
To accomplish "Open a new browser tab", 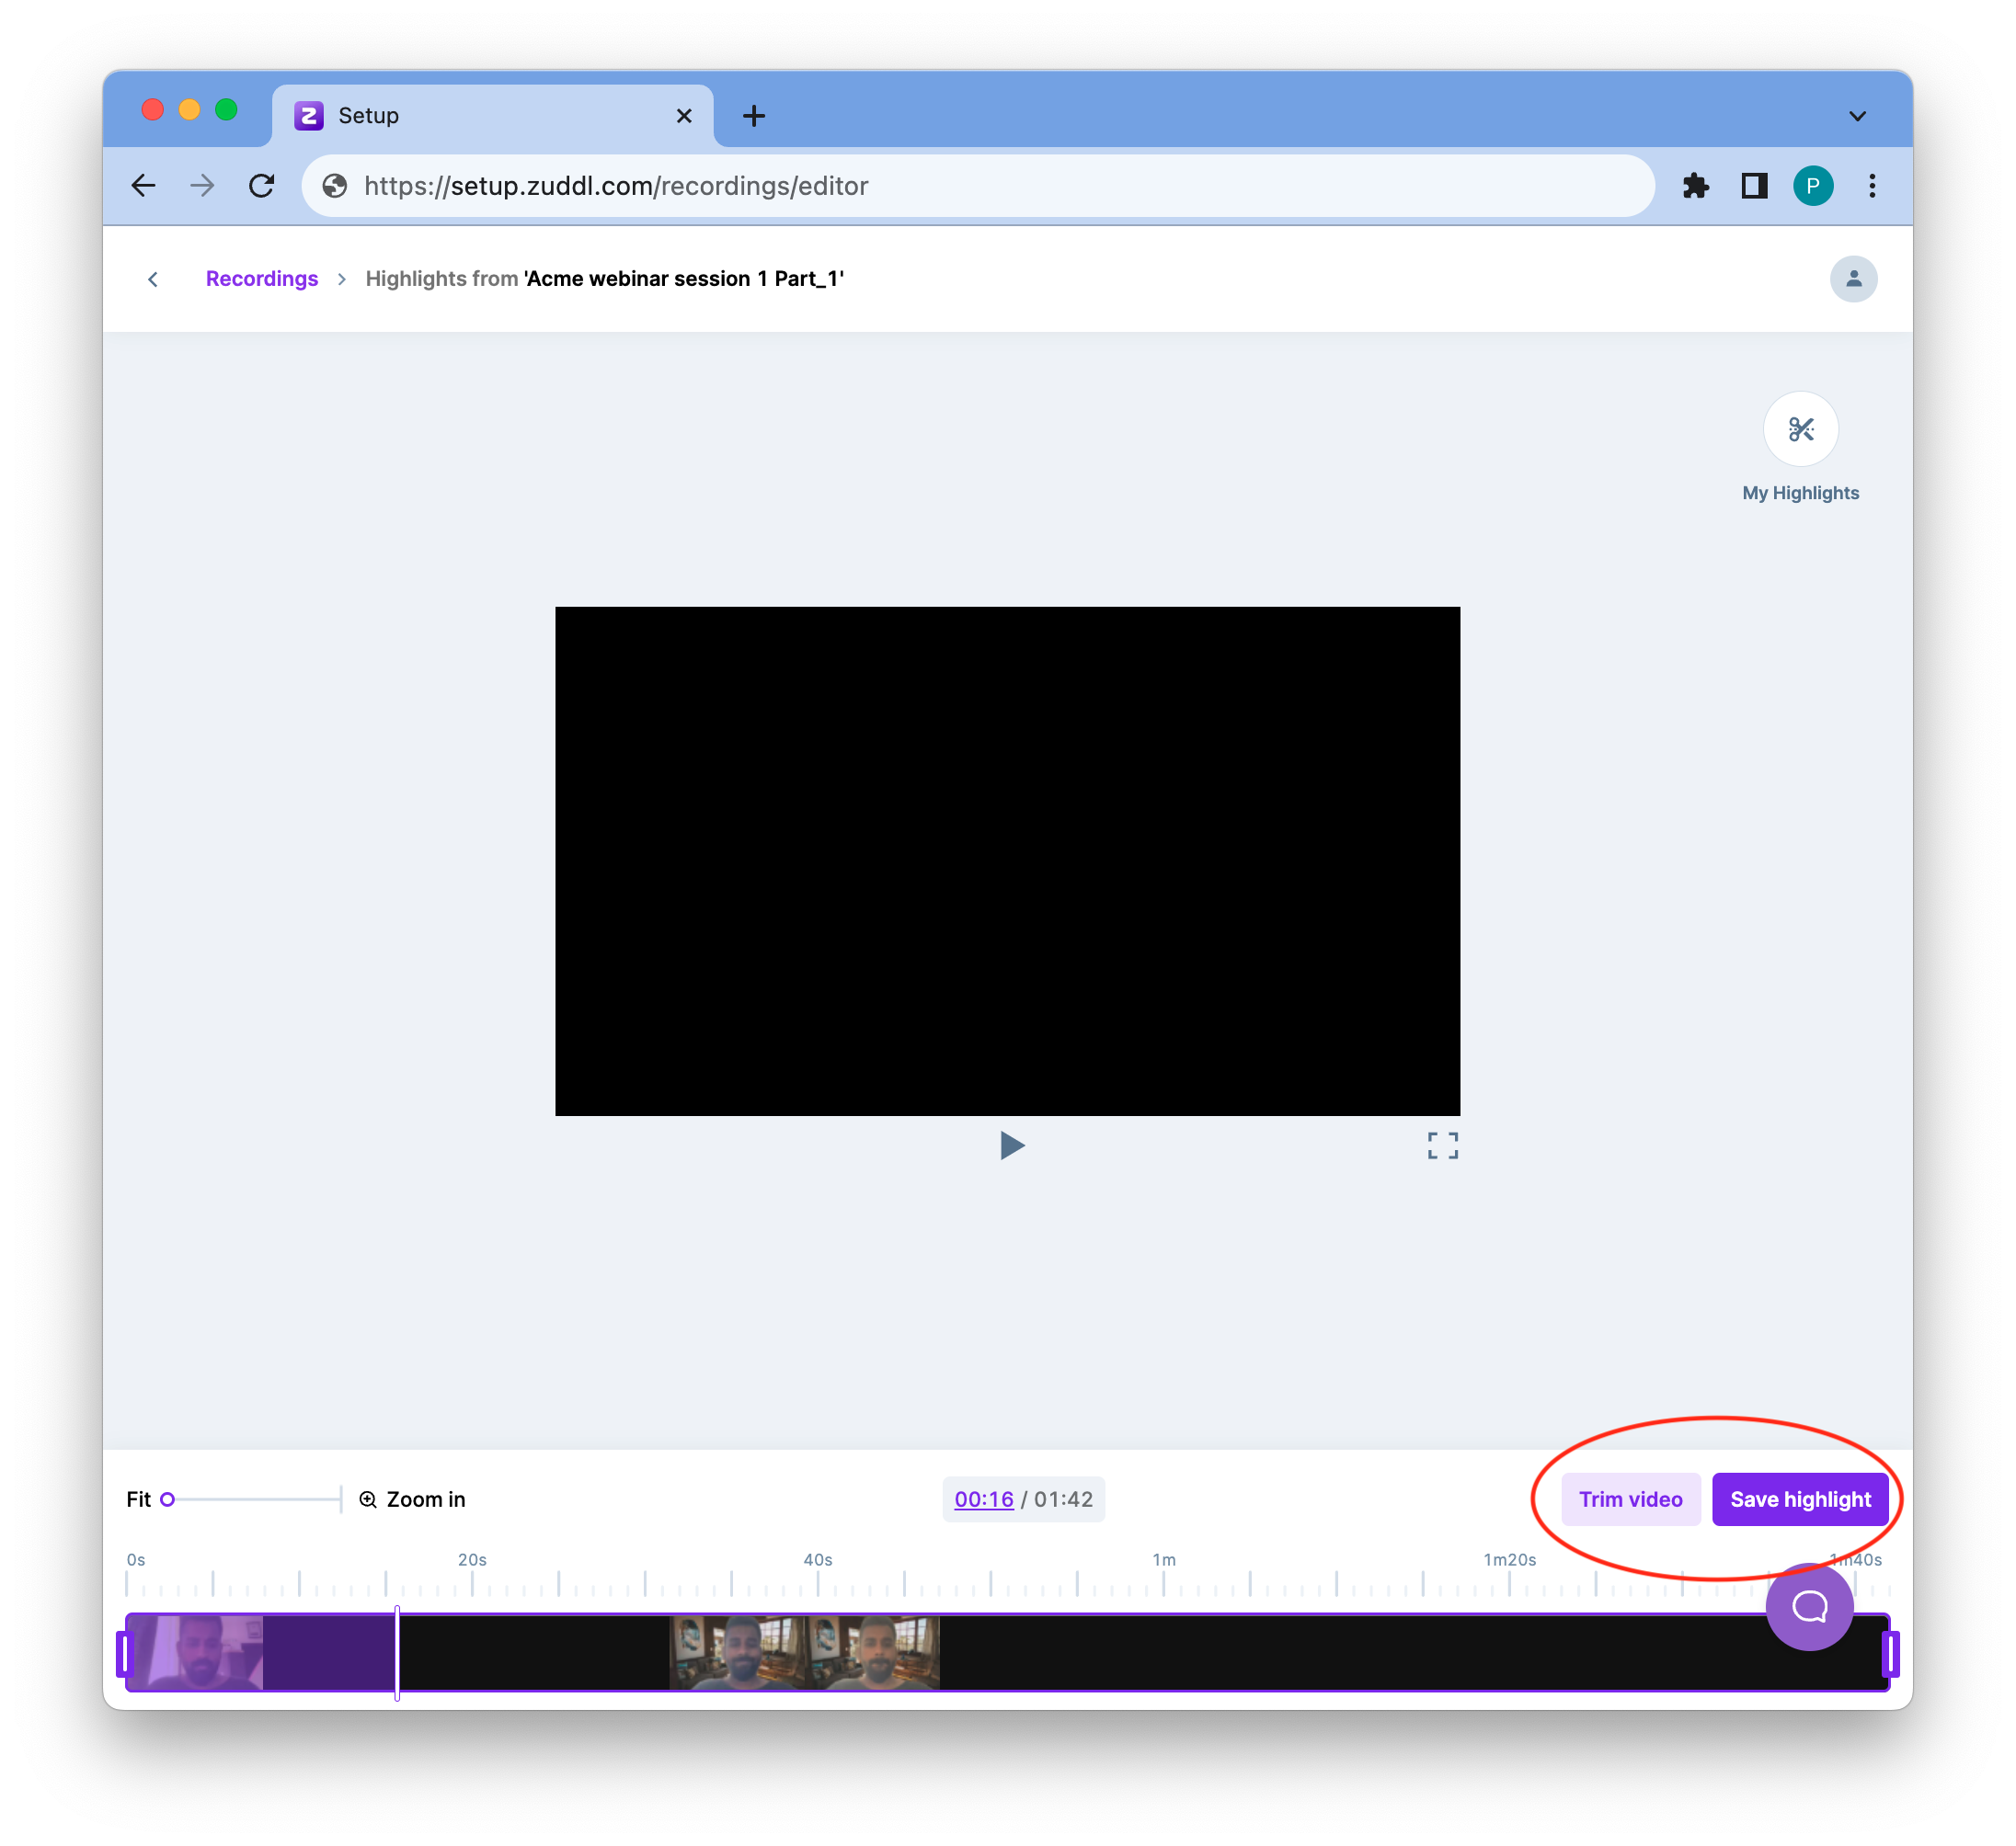I will point(754,116).
